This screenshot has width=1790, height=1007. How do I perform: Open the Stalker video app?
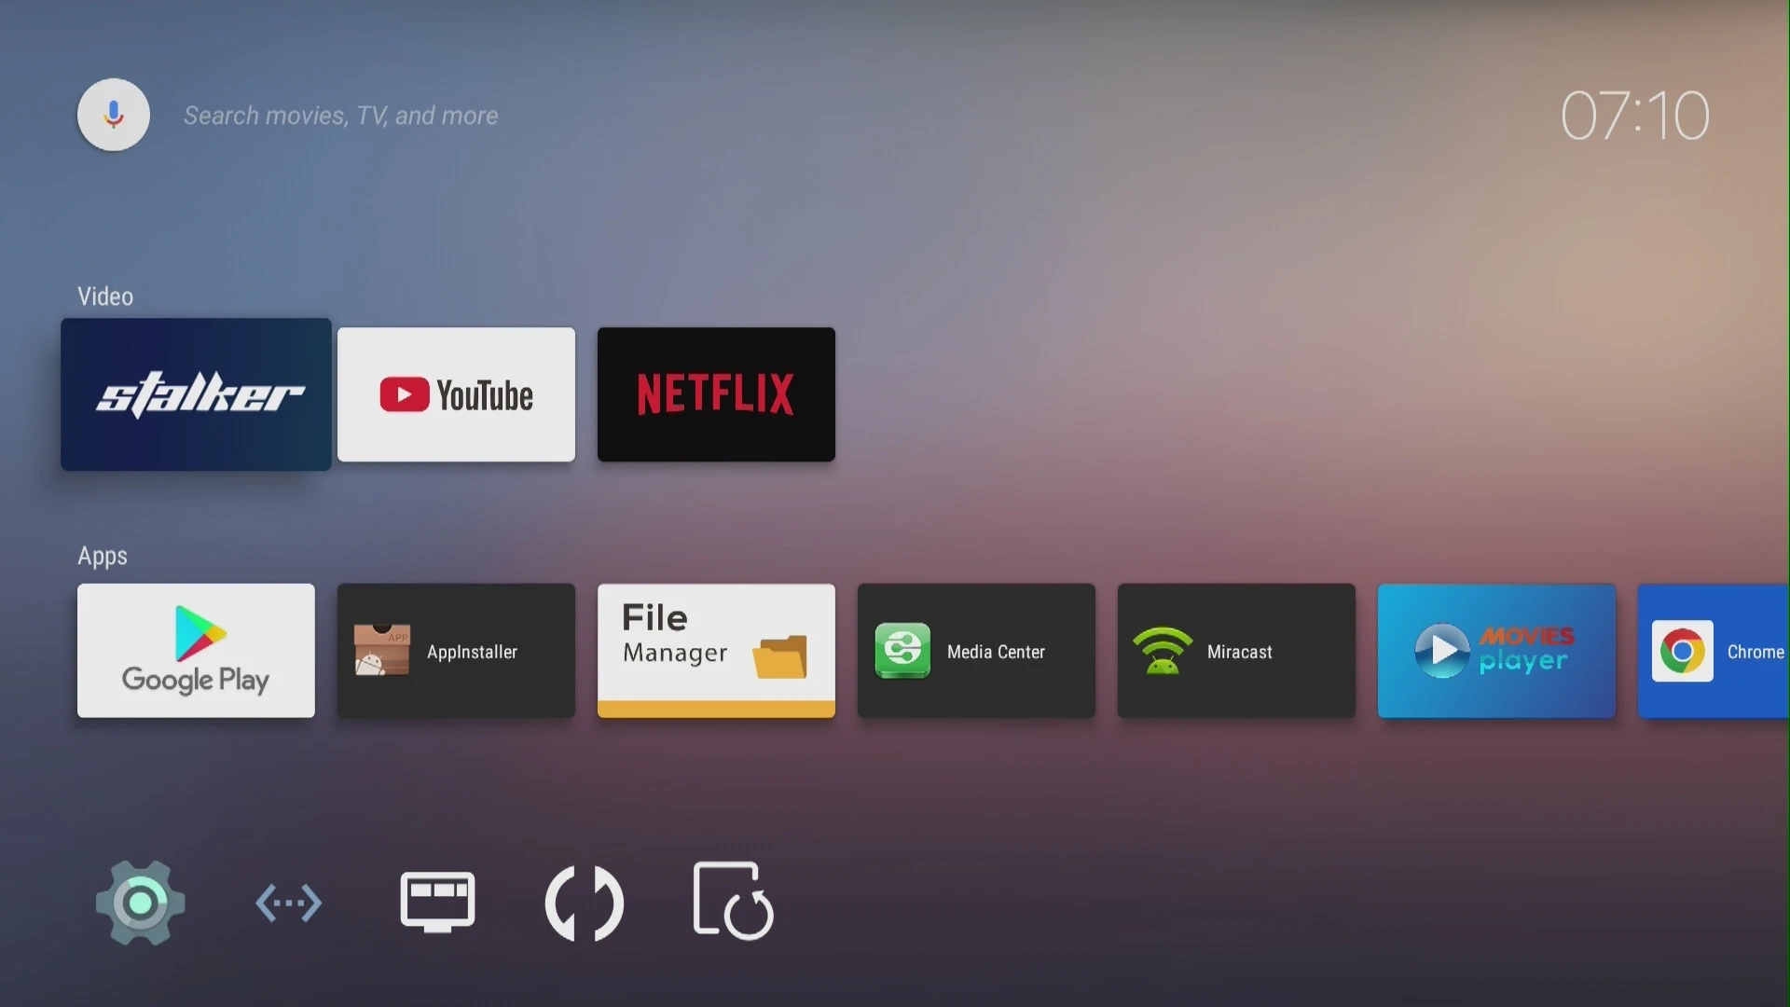(x=196, y=393)
